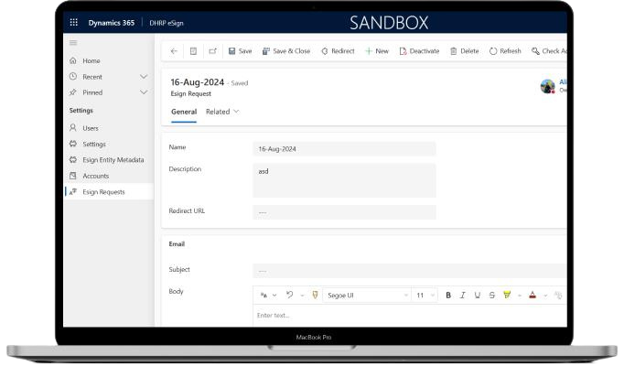Expand the Recent section in sidebar
Viewport: 624px width, 366px height.
[144, 77]
